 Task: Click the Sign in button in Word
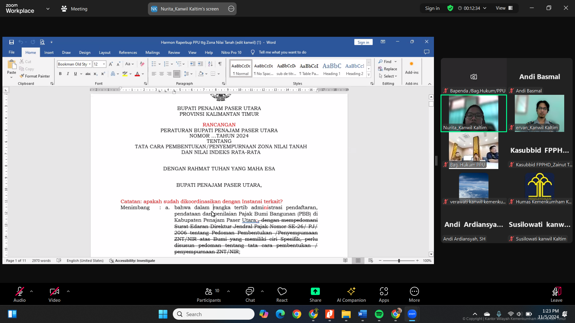[x=363, y=42]
